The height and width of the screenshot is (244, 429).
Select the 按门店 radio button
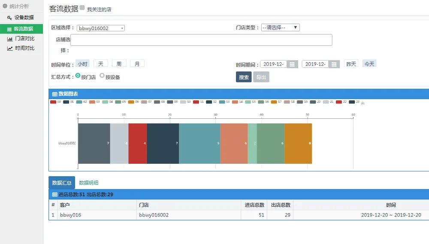pyautogui.click(x=78, y=75)
